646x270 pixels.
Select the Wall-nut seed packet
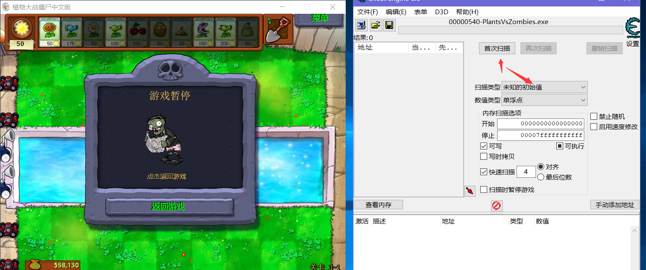(160, 32)
